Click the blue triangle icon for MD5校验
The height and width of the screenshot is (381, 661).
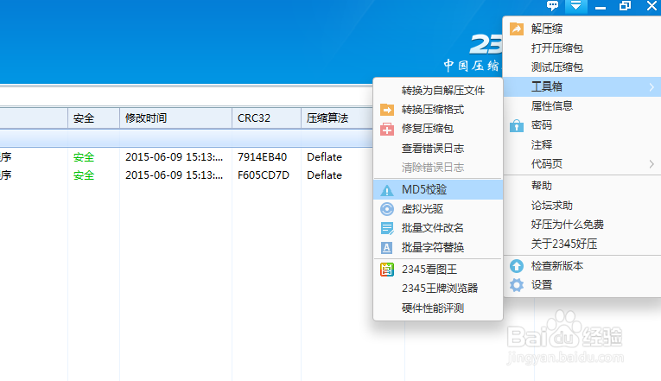387,190
